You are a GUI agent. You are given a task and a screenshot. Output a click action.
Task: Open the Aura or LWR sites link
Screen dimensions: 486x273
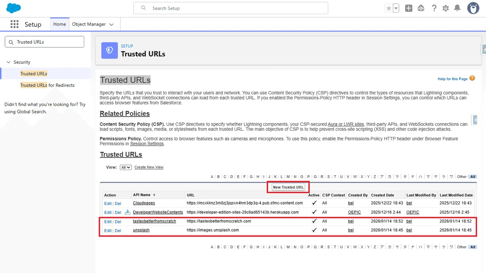346,124
